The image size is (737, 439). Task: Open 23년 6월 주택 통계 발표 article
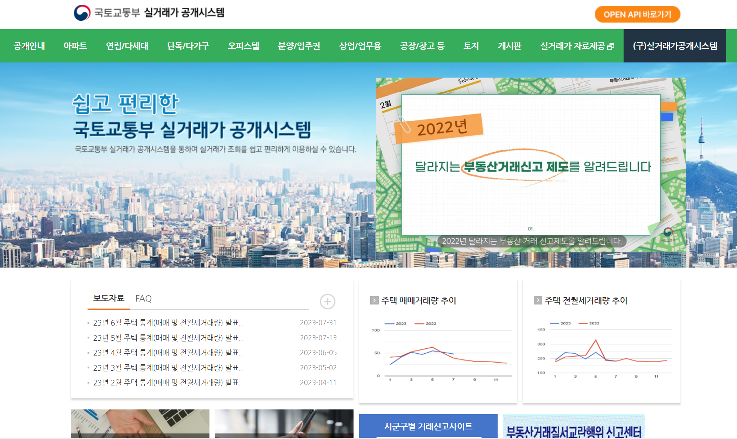coord(168,323)
